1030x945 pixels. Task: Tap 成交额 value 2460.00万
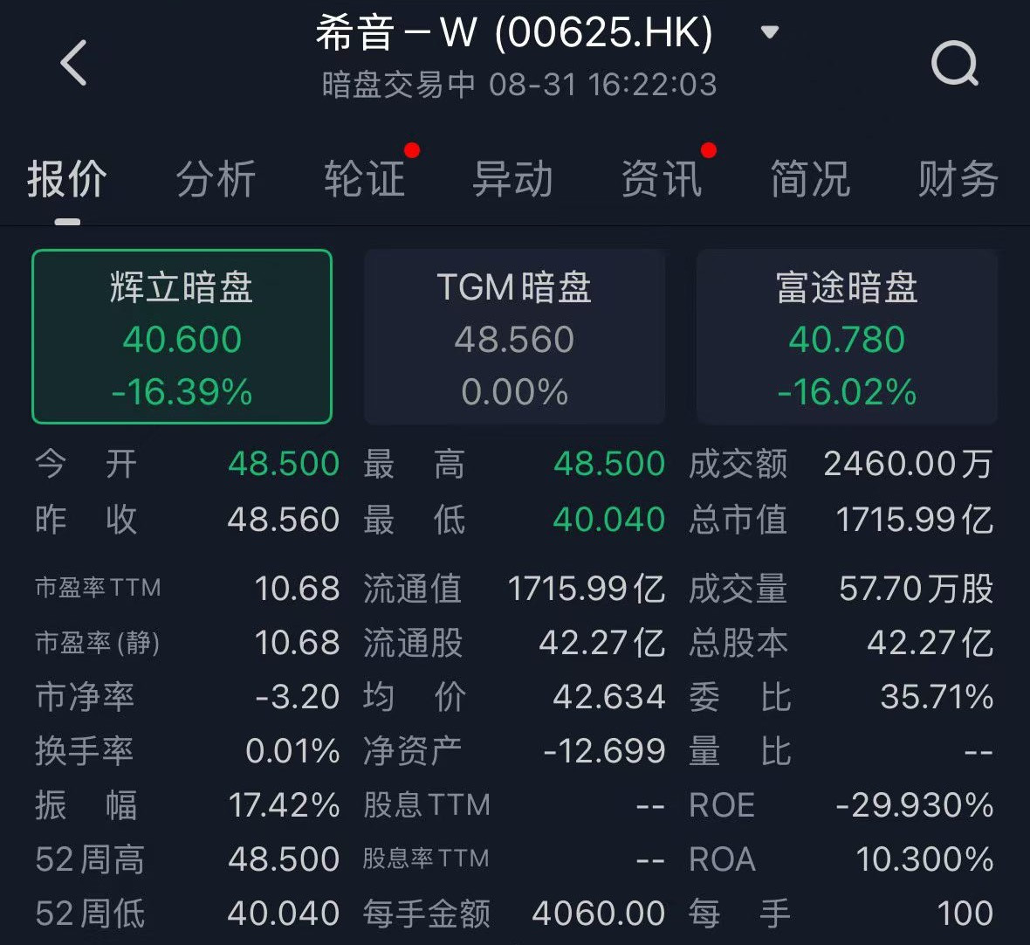pos(909,464)
